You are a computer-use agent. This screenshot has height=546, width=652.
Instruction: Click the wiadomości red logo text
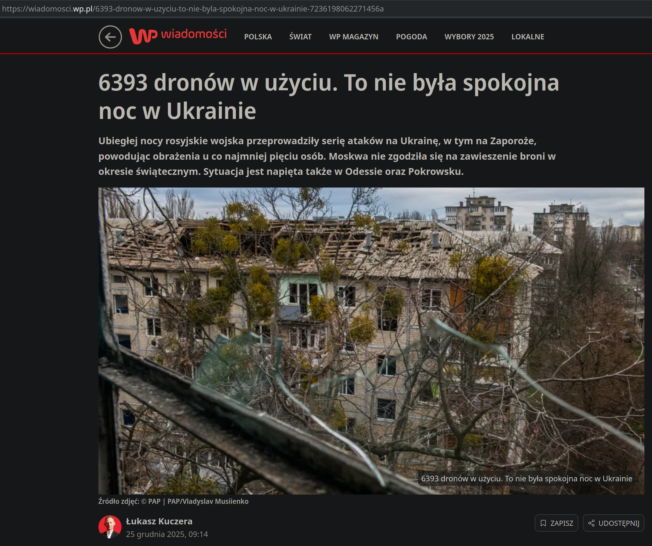click(x=194, y=33)
